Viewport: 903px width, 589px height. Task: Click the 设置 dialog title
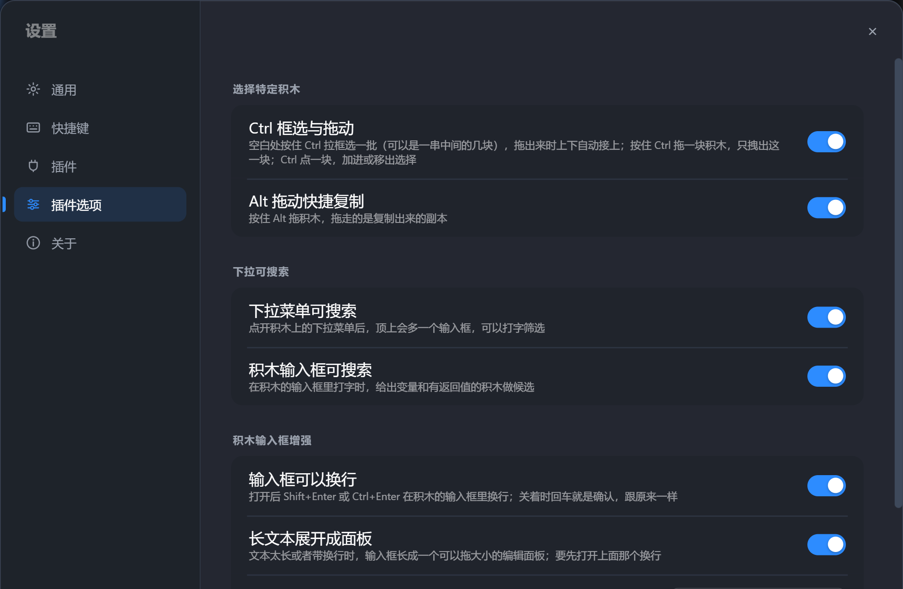tap(41, 31)
